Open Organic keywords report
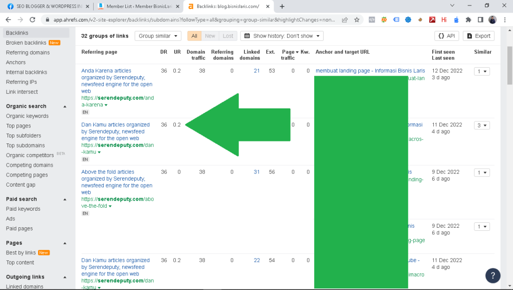 (x=27, y=116)
